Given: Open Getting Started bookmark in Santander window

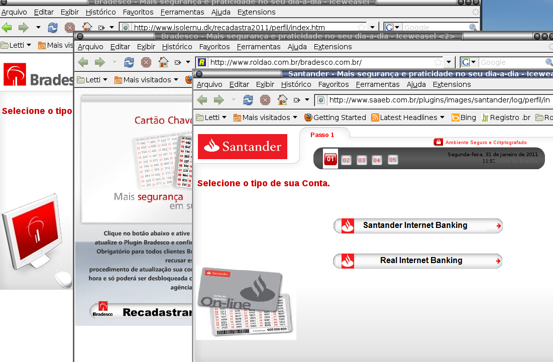Looking at the screenshot, I should [x=335, y=117].
